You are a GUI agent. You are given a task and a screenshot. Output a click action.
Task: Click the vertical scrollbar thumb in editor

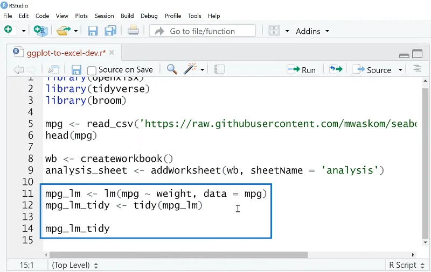coord(425,163)
